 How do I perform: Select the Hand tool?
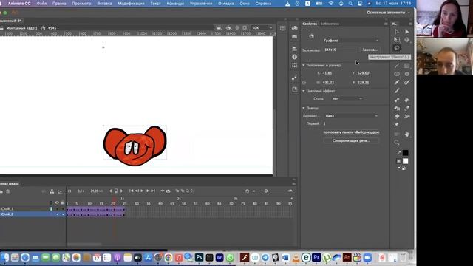(407, 134)
